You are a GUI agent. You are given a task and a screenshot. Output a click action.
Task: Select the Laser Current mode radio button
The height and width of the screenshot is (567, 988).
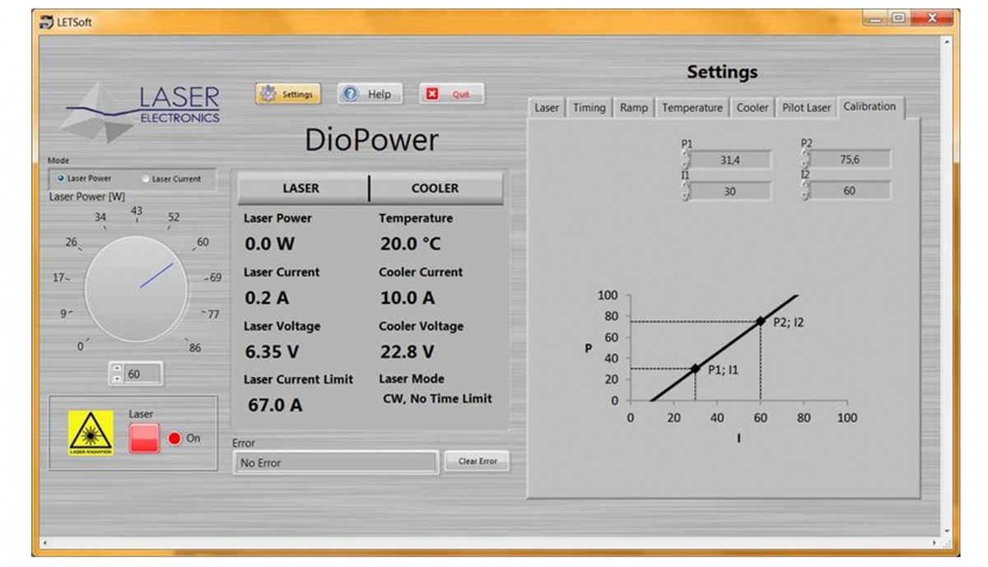coord(147,179)
